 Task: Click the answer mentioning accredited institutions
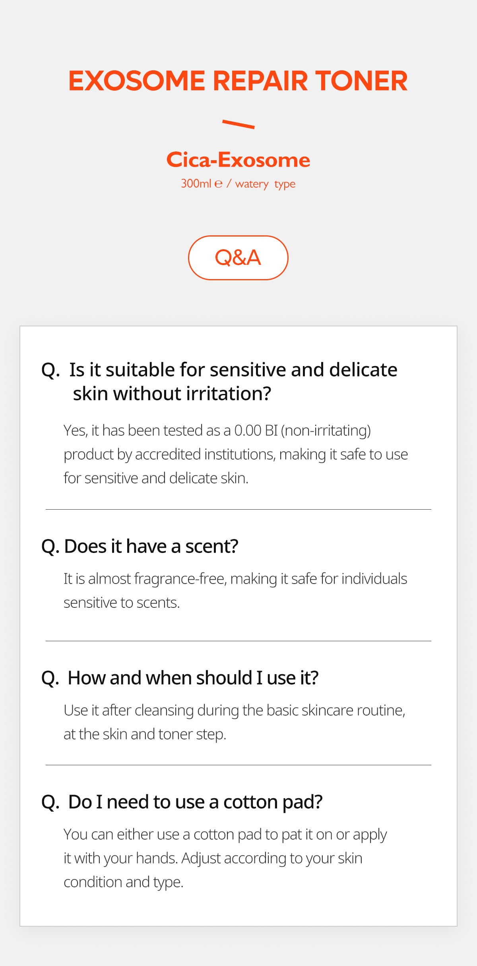[x=236, y=454]
